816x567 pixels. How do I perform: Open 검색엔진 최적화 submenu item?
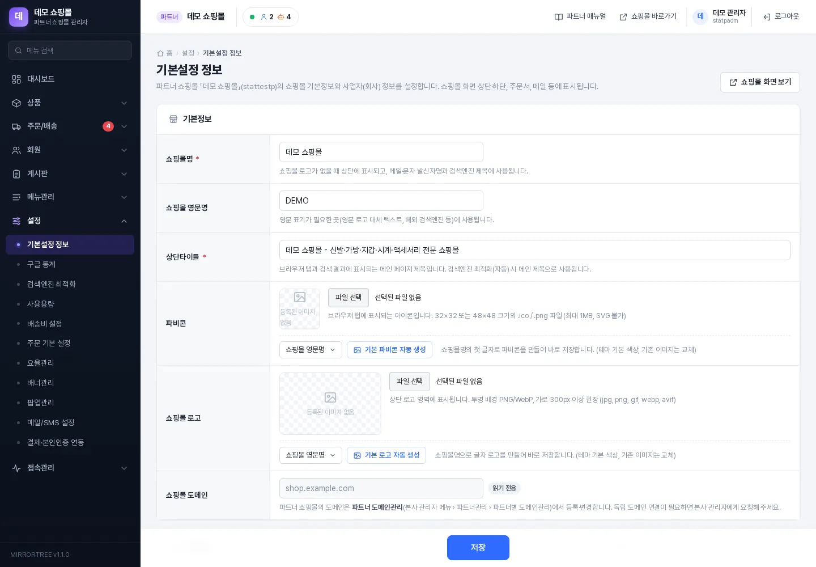point(70,285)
